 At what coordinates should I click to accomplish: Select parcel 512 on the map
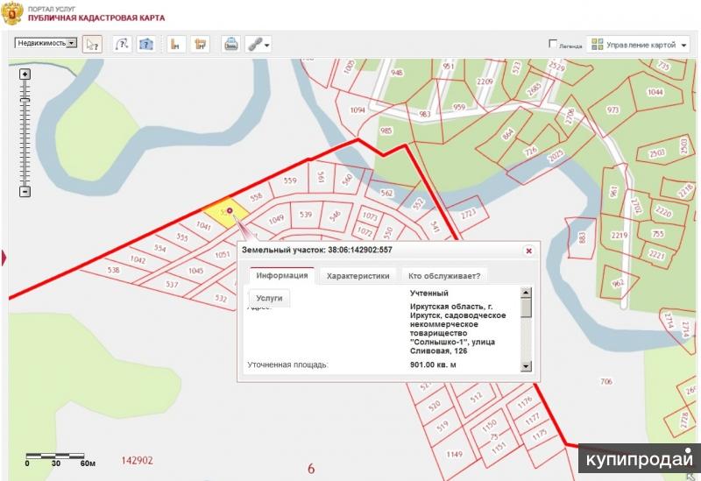(477, 396)
